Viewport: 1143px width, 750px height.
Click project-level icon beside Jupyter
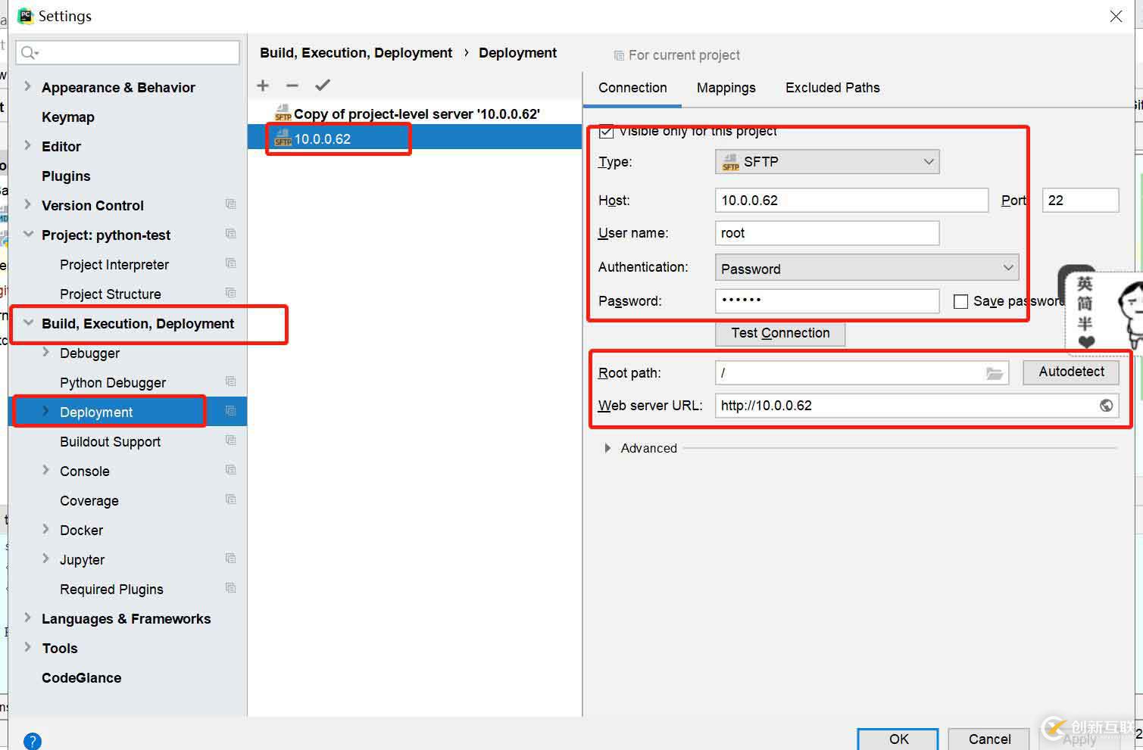pos(231,559)
